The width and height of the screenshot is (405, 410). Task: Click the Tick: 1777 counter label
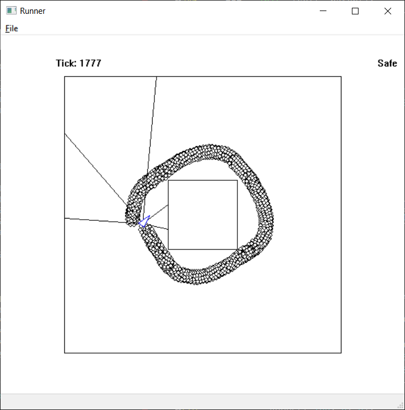click(79, 63)
